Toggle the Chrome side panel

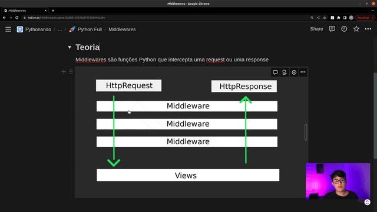coord(345,18)
